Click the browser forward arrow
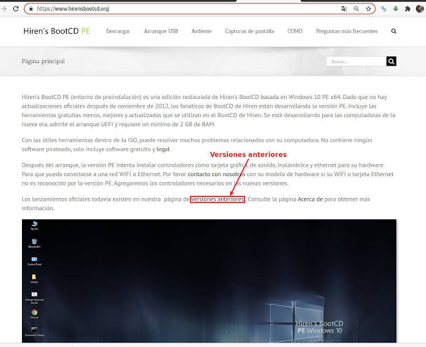The image size is (426, 347). point(4,9)
